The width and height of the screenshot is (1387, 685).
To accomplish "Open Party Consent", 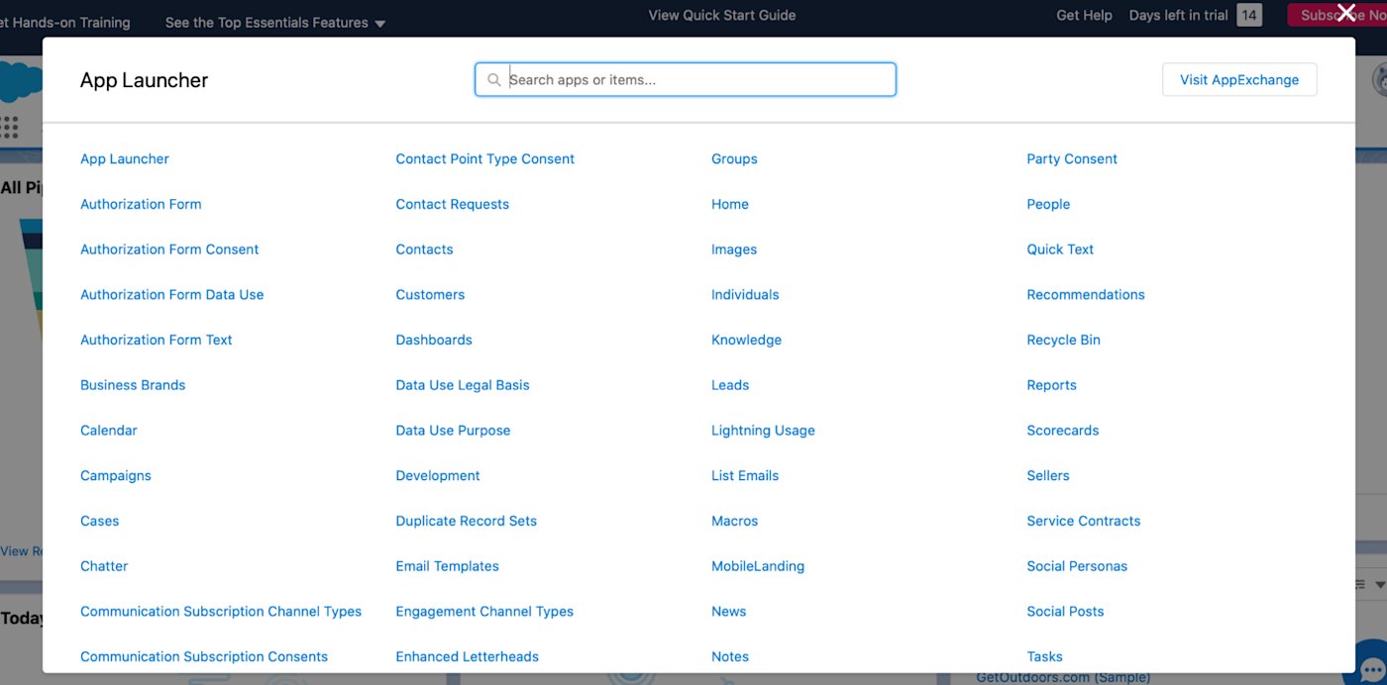I will point(1072,158).
